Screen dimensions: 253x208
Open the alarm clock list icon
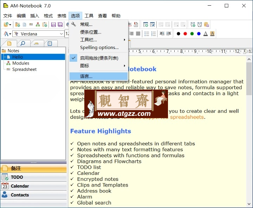pyautogui.click(x=200, y=25)
